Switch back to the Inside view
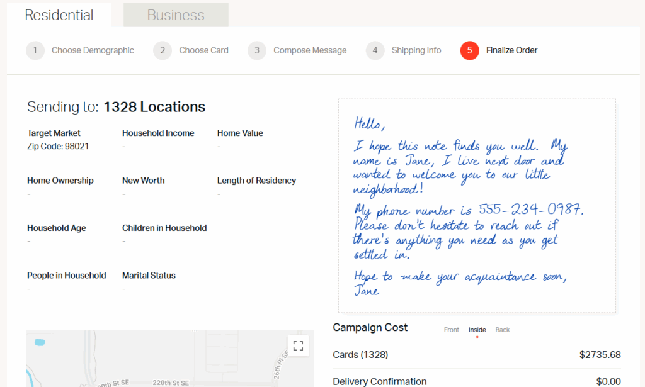Viewport: 645px width, 387px height. (477, 329)
